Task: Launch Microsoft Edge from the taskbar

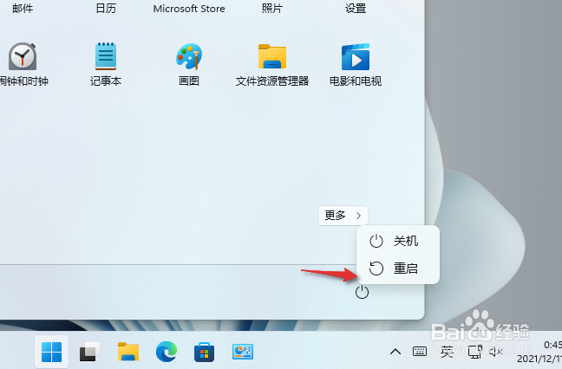Action: tap(167, 352)
